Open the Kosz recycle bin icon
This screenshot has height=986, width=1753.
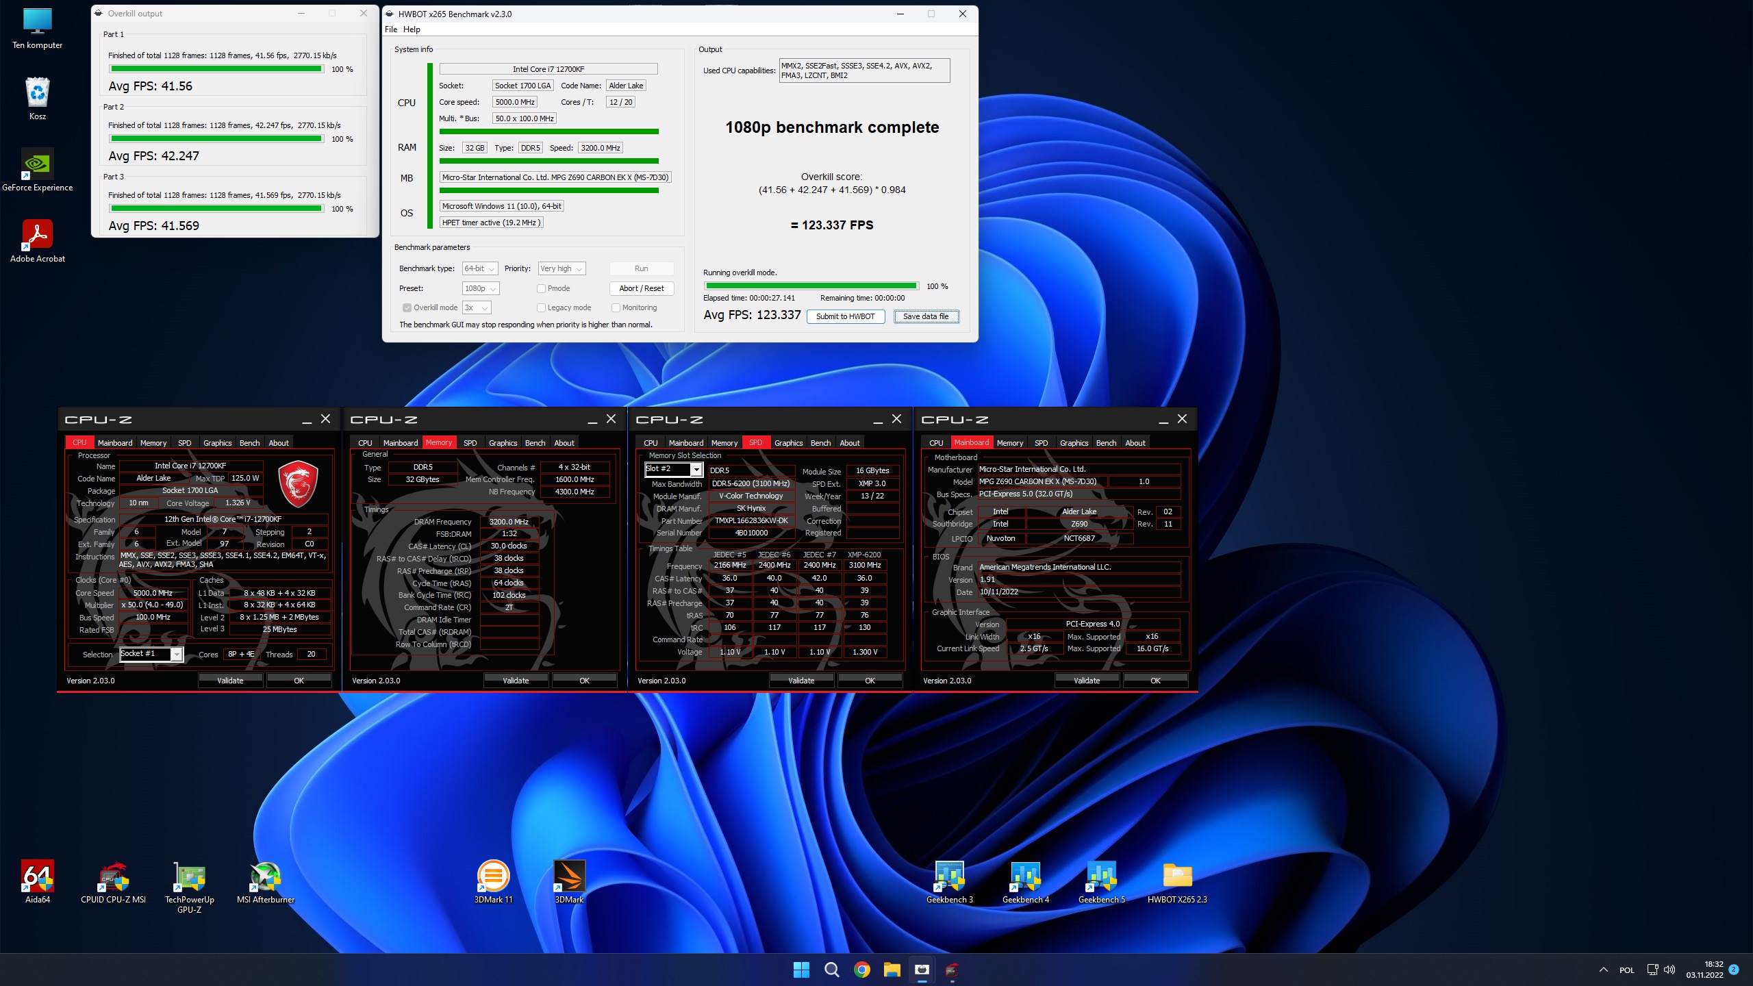coord(38,99)
